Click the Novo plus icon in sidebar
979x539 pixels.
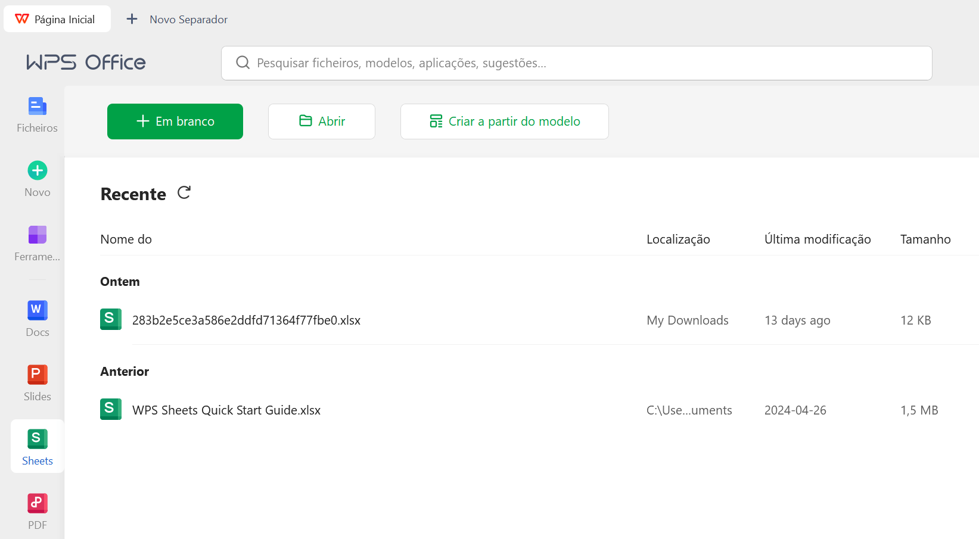pyautogui.click(x=38, y=171)
